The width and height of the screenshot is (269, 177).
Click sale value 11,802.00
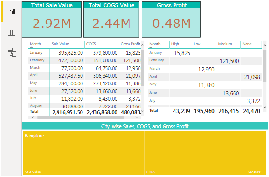72,99
